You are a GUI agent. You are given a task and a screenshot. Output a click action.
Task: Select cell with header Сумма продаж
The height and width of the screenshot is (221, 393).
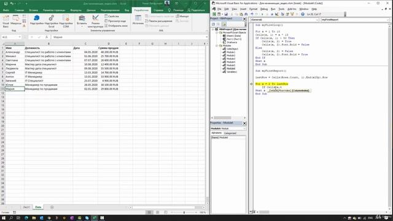(109, 48)
